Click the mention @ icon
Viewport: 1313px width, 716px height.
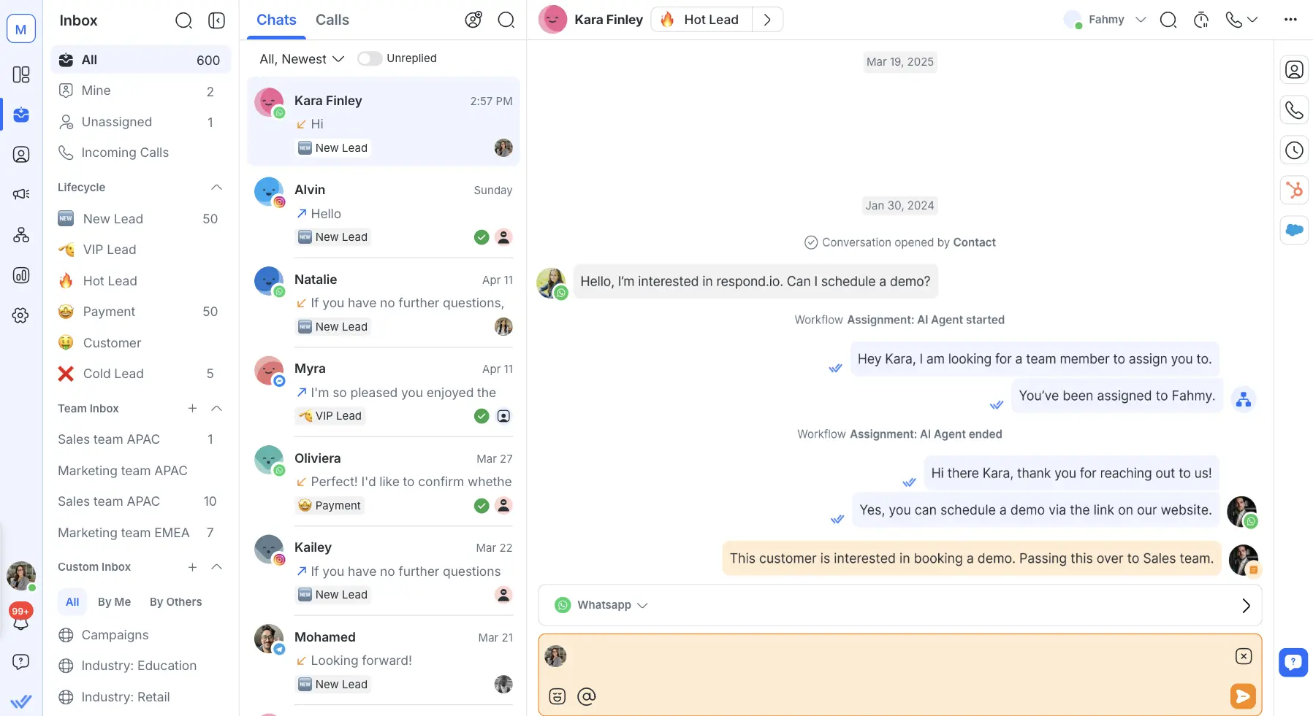point(587,696)
